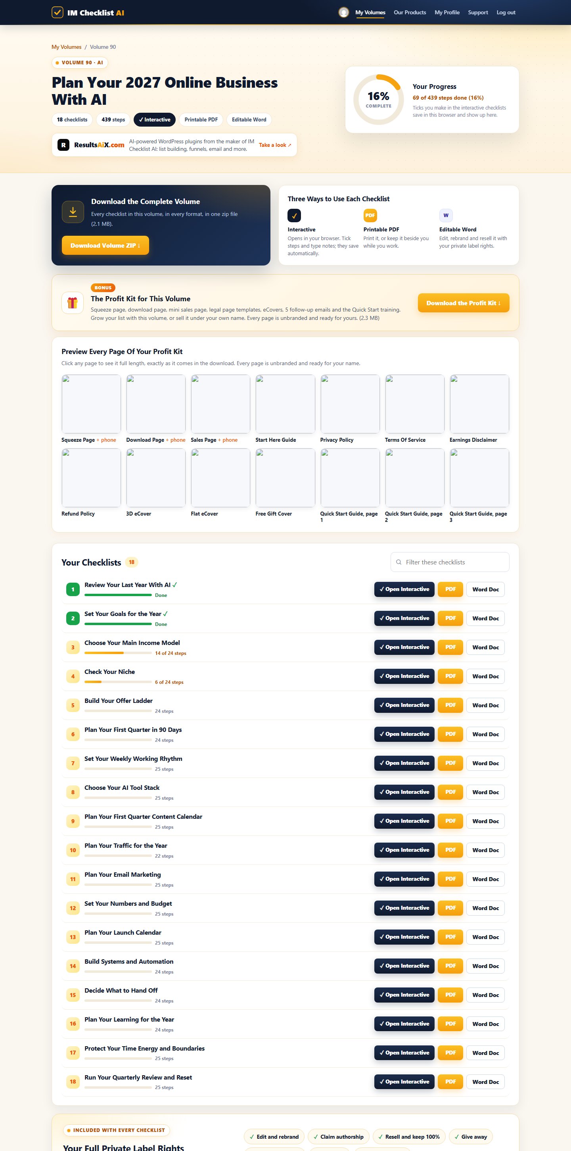
Task: Click Download Volume ZIP button
Action: click(x=105, y=245)
